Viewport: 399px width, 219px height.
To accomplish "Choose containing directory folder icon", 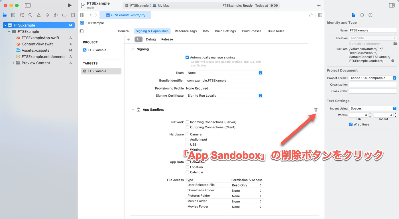I will click(395, 44).
